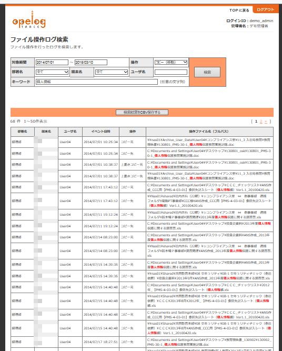Viewport: 282px width, 351px height.
Task: Run search with the 検索 button
Action: click(x=207, y=72)
